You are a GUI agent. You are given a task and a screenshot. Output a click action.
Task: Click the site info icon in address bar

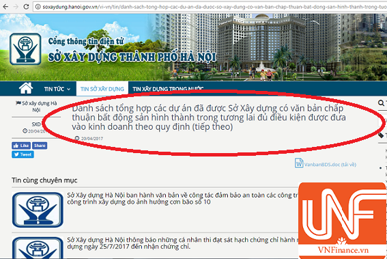click(38, 7)
